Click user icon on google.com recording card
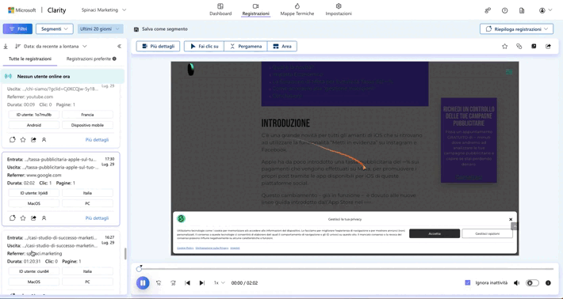The width and height of the screenshot is (563, 299). coord(44,218)
